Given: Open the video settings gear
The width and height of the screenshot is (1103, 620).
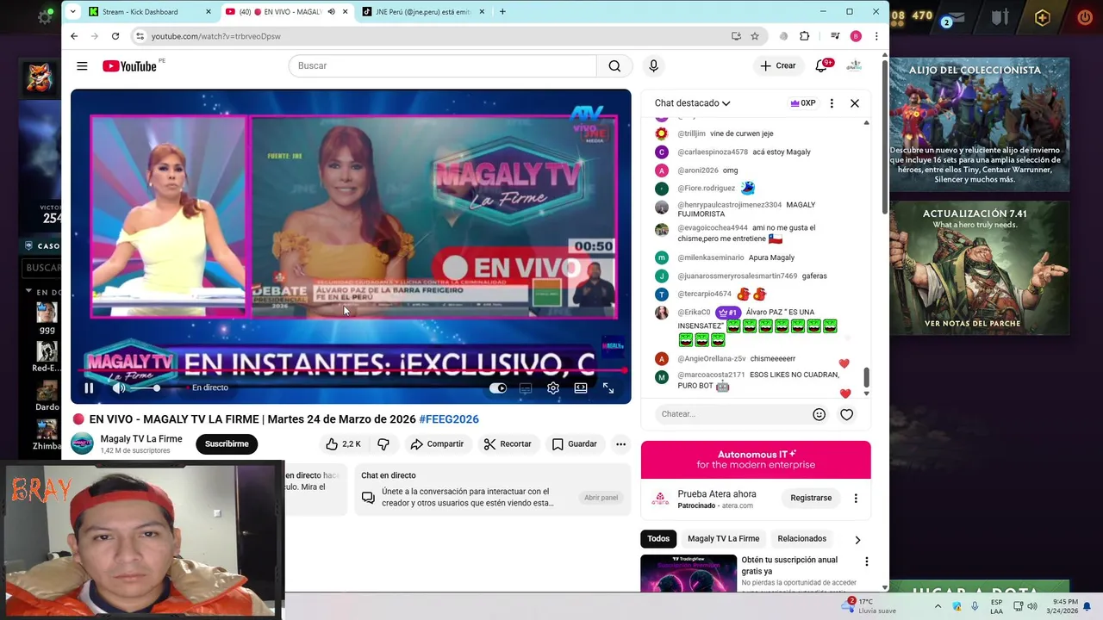Looking at the screenshot, I should pyautogui.click(x=553, y=388).
